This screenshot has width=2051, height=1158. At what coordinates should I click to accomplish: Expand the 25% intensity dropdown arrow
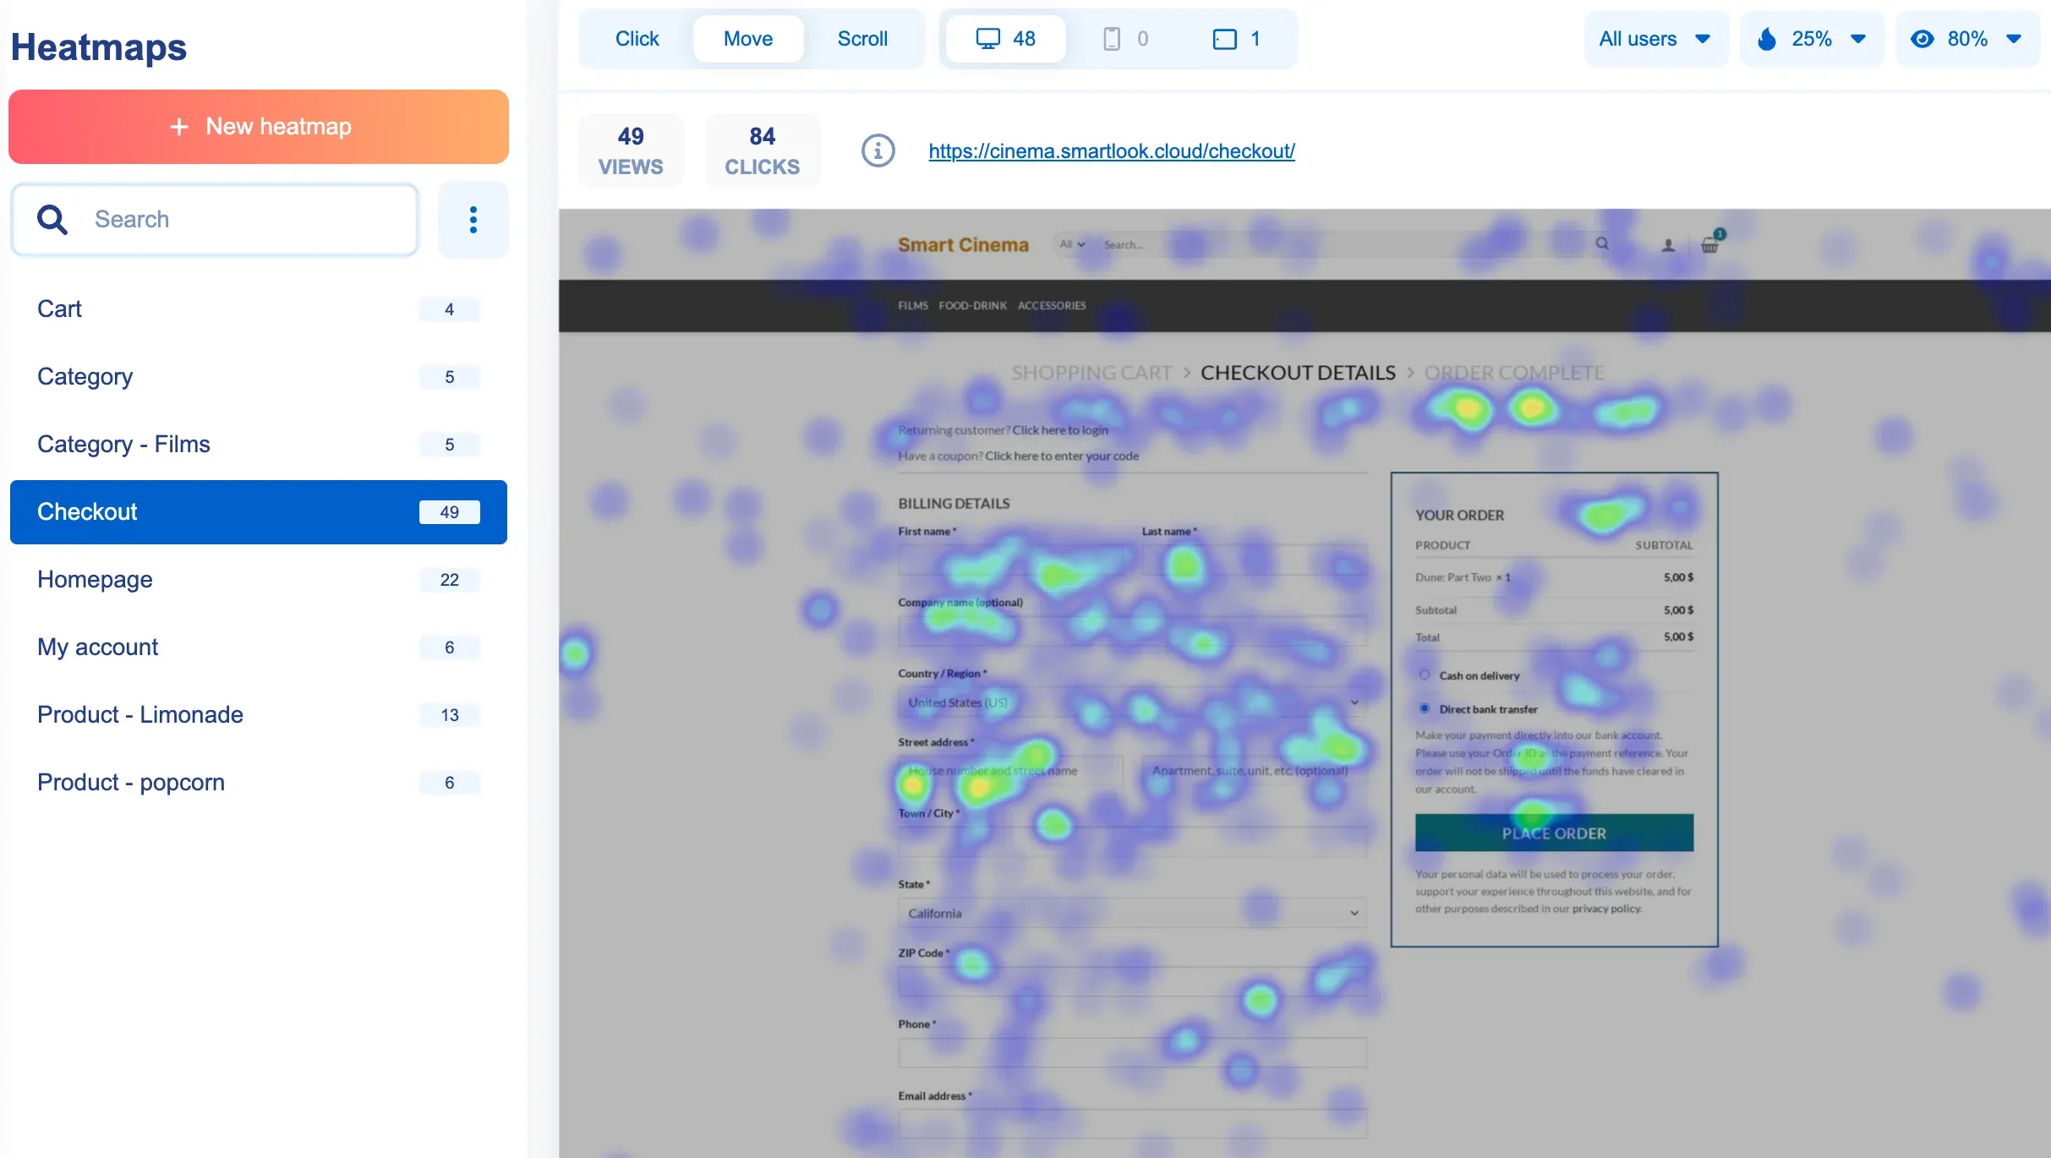pyautogui.click(x=1859, y=38)
